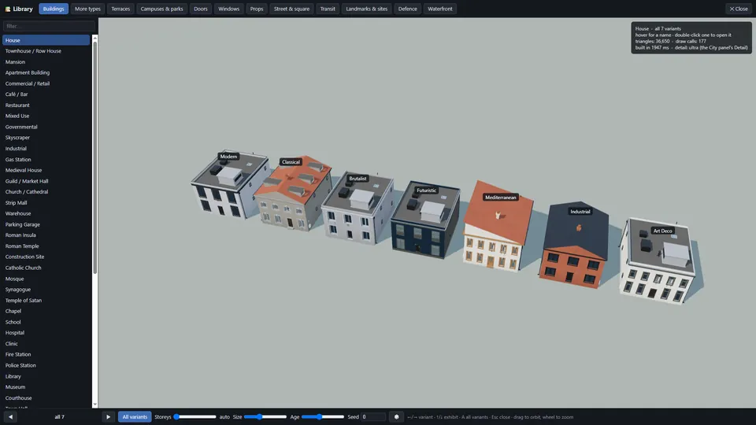Screen dimensions: 756x425
Task: Select Fire Station in the list
Action: point(46,355)
